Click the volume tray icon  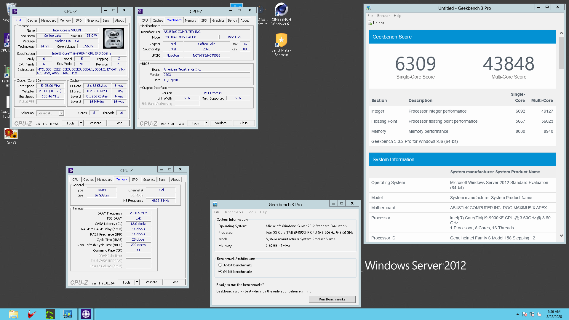pos(539,314)
